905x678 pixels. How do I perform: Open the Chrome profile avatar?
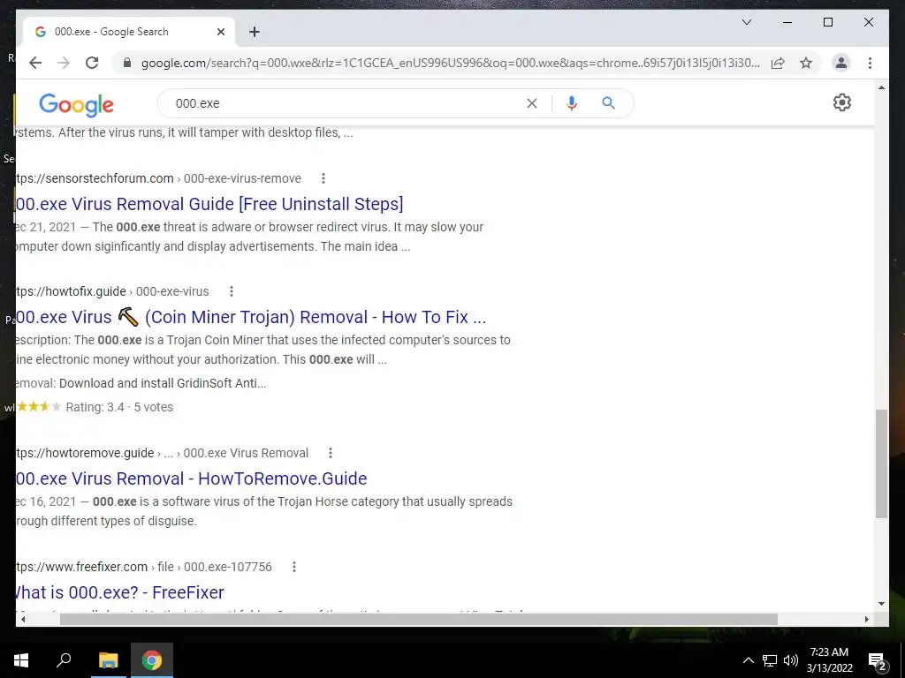coord(841,63)
